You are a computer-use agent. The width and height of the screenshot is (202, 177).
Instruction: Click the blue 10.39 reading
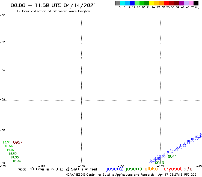178,148
